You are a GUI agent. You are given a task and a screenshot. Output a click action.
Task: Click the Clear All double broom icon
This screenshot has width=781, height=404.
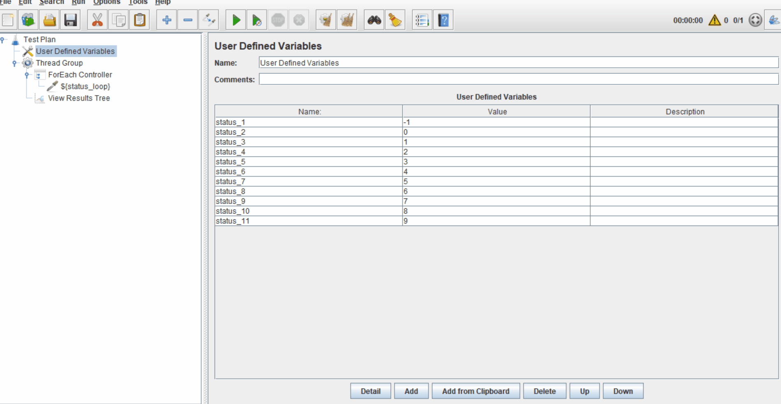[x=347, y=20]
